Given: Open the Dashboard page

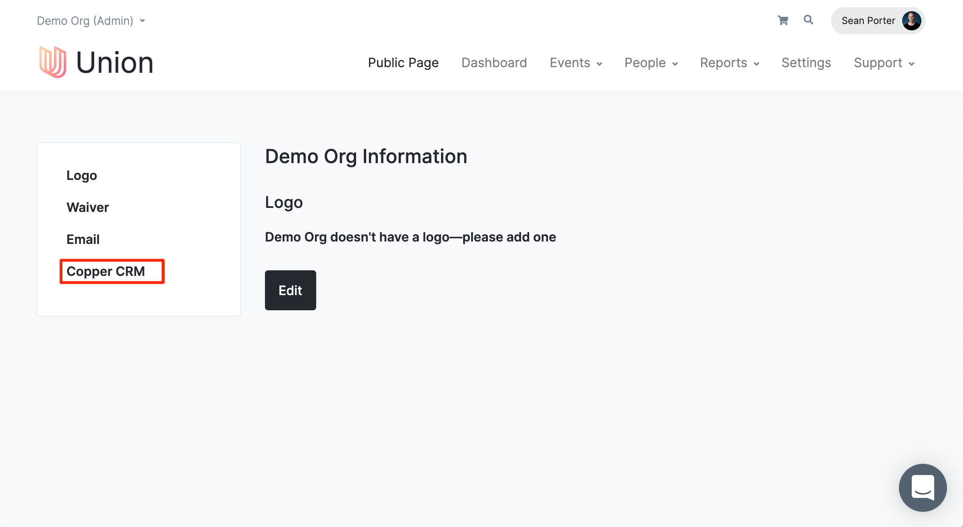Looking at the screenshot, I should [x=494, y=63].
